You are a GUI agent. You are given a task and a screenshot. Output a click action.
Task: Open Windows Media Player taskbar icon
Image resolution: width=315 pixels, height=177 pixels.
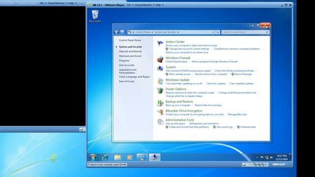tap(129, 157)
